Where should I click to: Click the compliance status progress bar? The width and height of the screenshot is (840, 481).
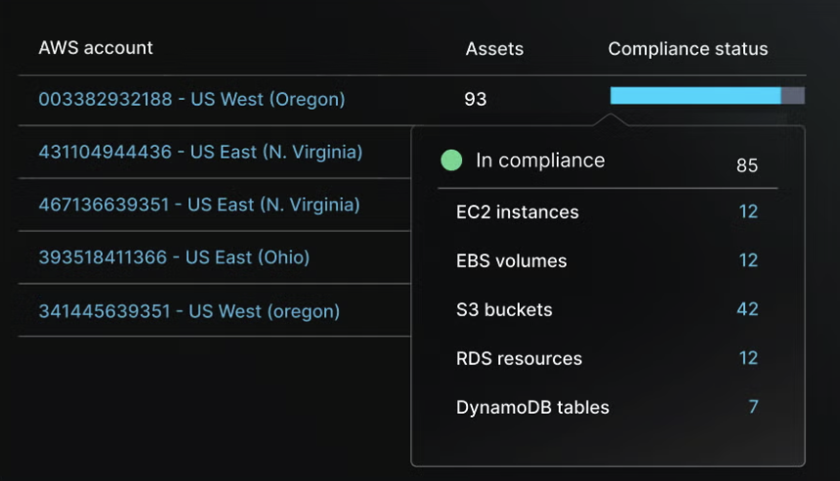point(706,96)
